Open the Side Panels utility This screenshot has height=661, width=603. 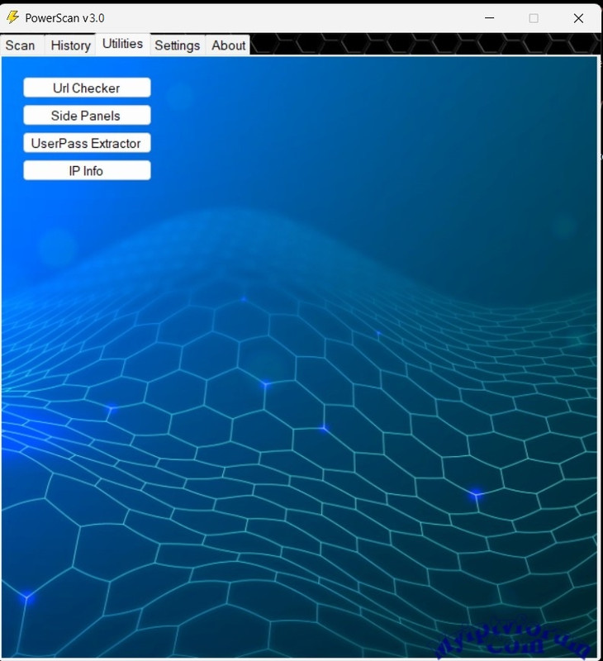click(x=87, y=115)
